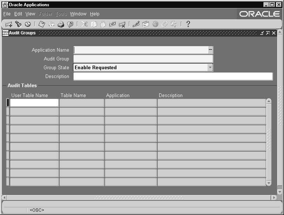Image resolution: width=284 pixels, height=215 pixels.
Task: Click the 'Description' column header in Audit Tables
Action: click(171, 95)
